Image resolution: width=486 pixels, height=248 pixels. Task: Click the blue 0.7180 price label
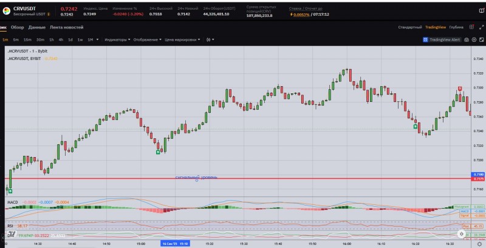tap(478, 175)
